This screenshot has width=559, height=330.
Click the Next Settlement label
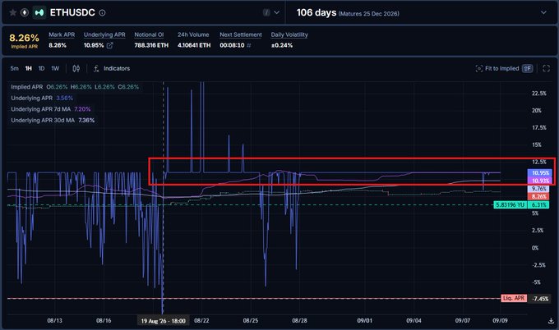[241, 34]
